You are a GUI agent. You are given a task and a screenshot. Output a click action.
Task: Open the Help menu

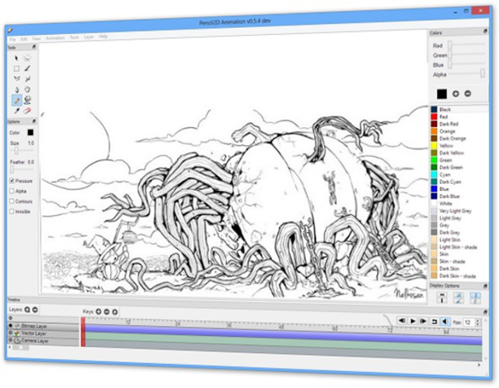pos(103,37)
